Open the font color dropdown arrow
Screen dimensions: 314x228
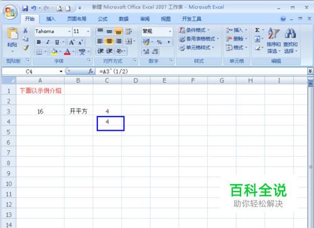coord(73,51)
